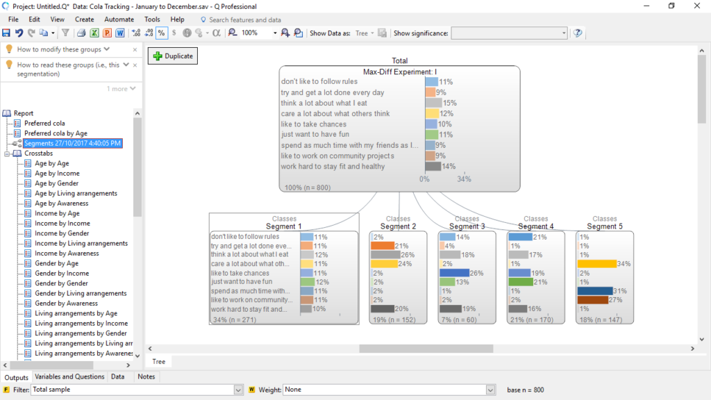The height and width of the screenshot is (400, 711).
Task: Click the report tree vertical scrollbar thumb
Action: pyautogui.click(x=137, y=167)
